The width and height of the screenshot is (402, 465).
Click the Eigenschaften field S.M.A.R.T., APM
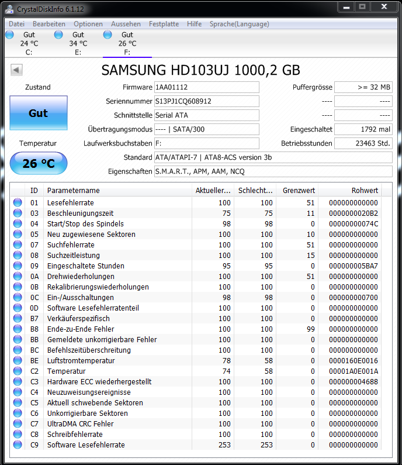pos(273,171)
